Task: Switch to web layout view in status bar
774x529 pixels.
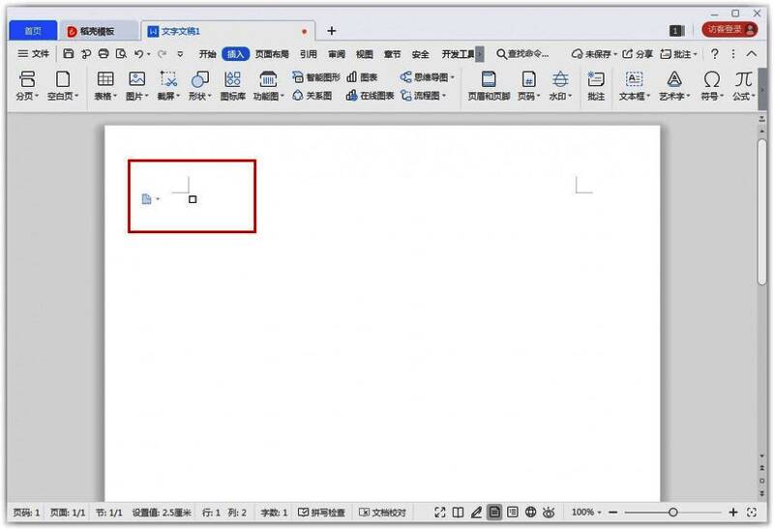Action: point(530,512)
